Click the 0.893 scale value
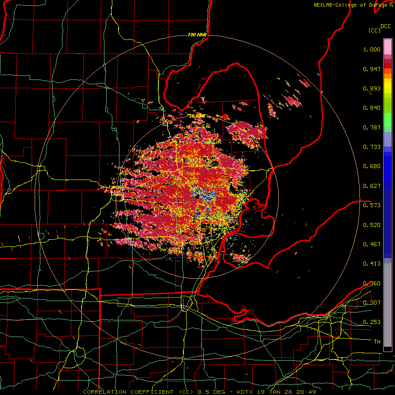Screen dimensions: 395x395 coord(372,89)
